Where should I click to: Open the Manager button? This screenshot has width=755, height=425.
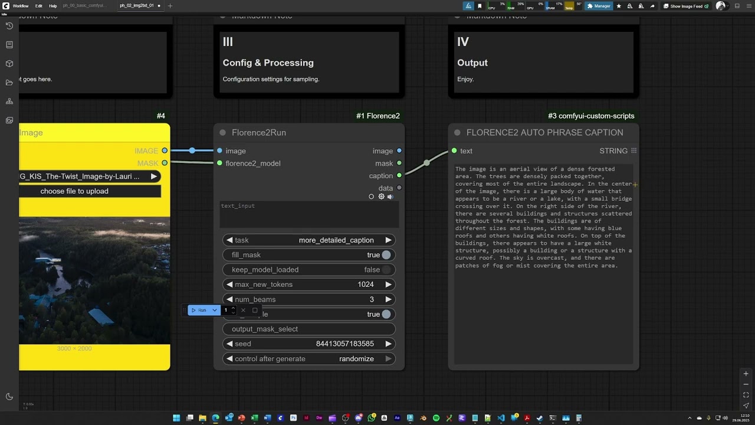599,6
